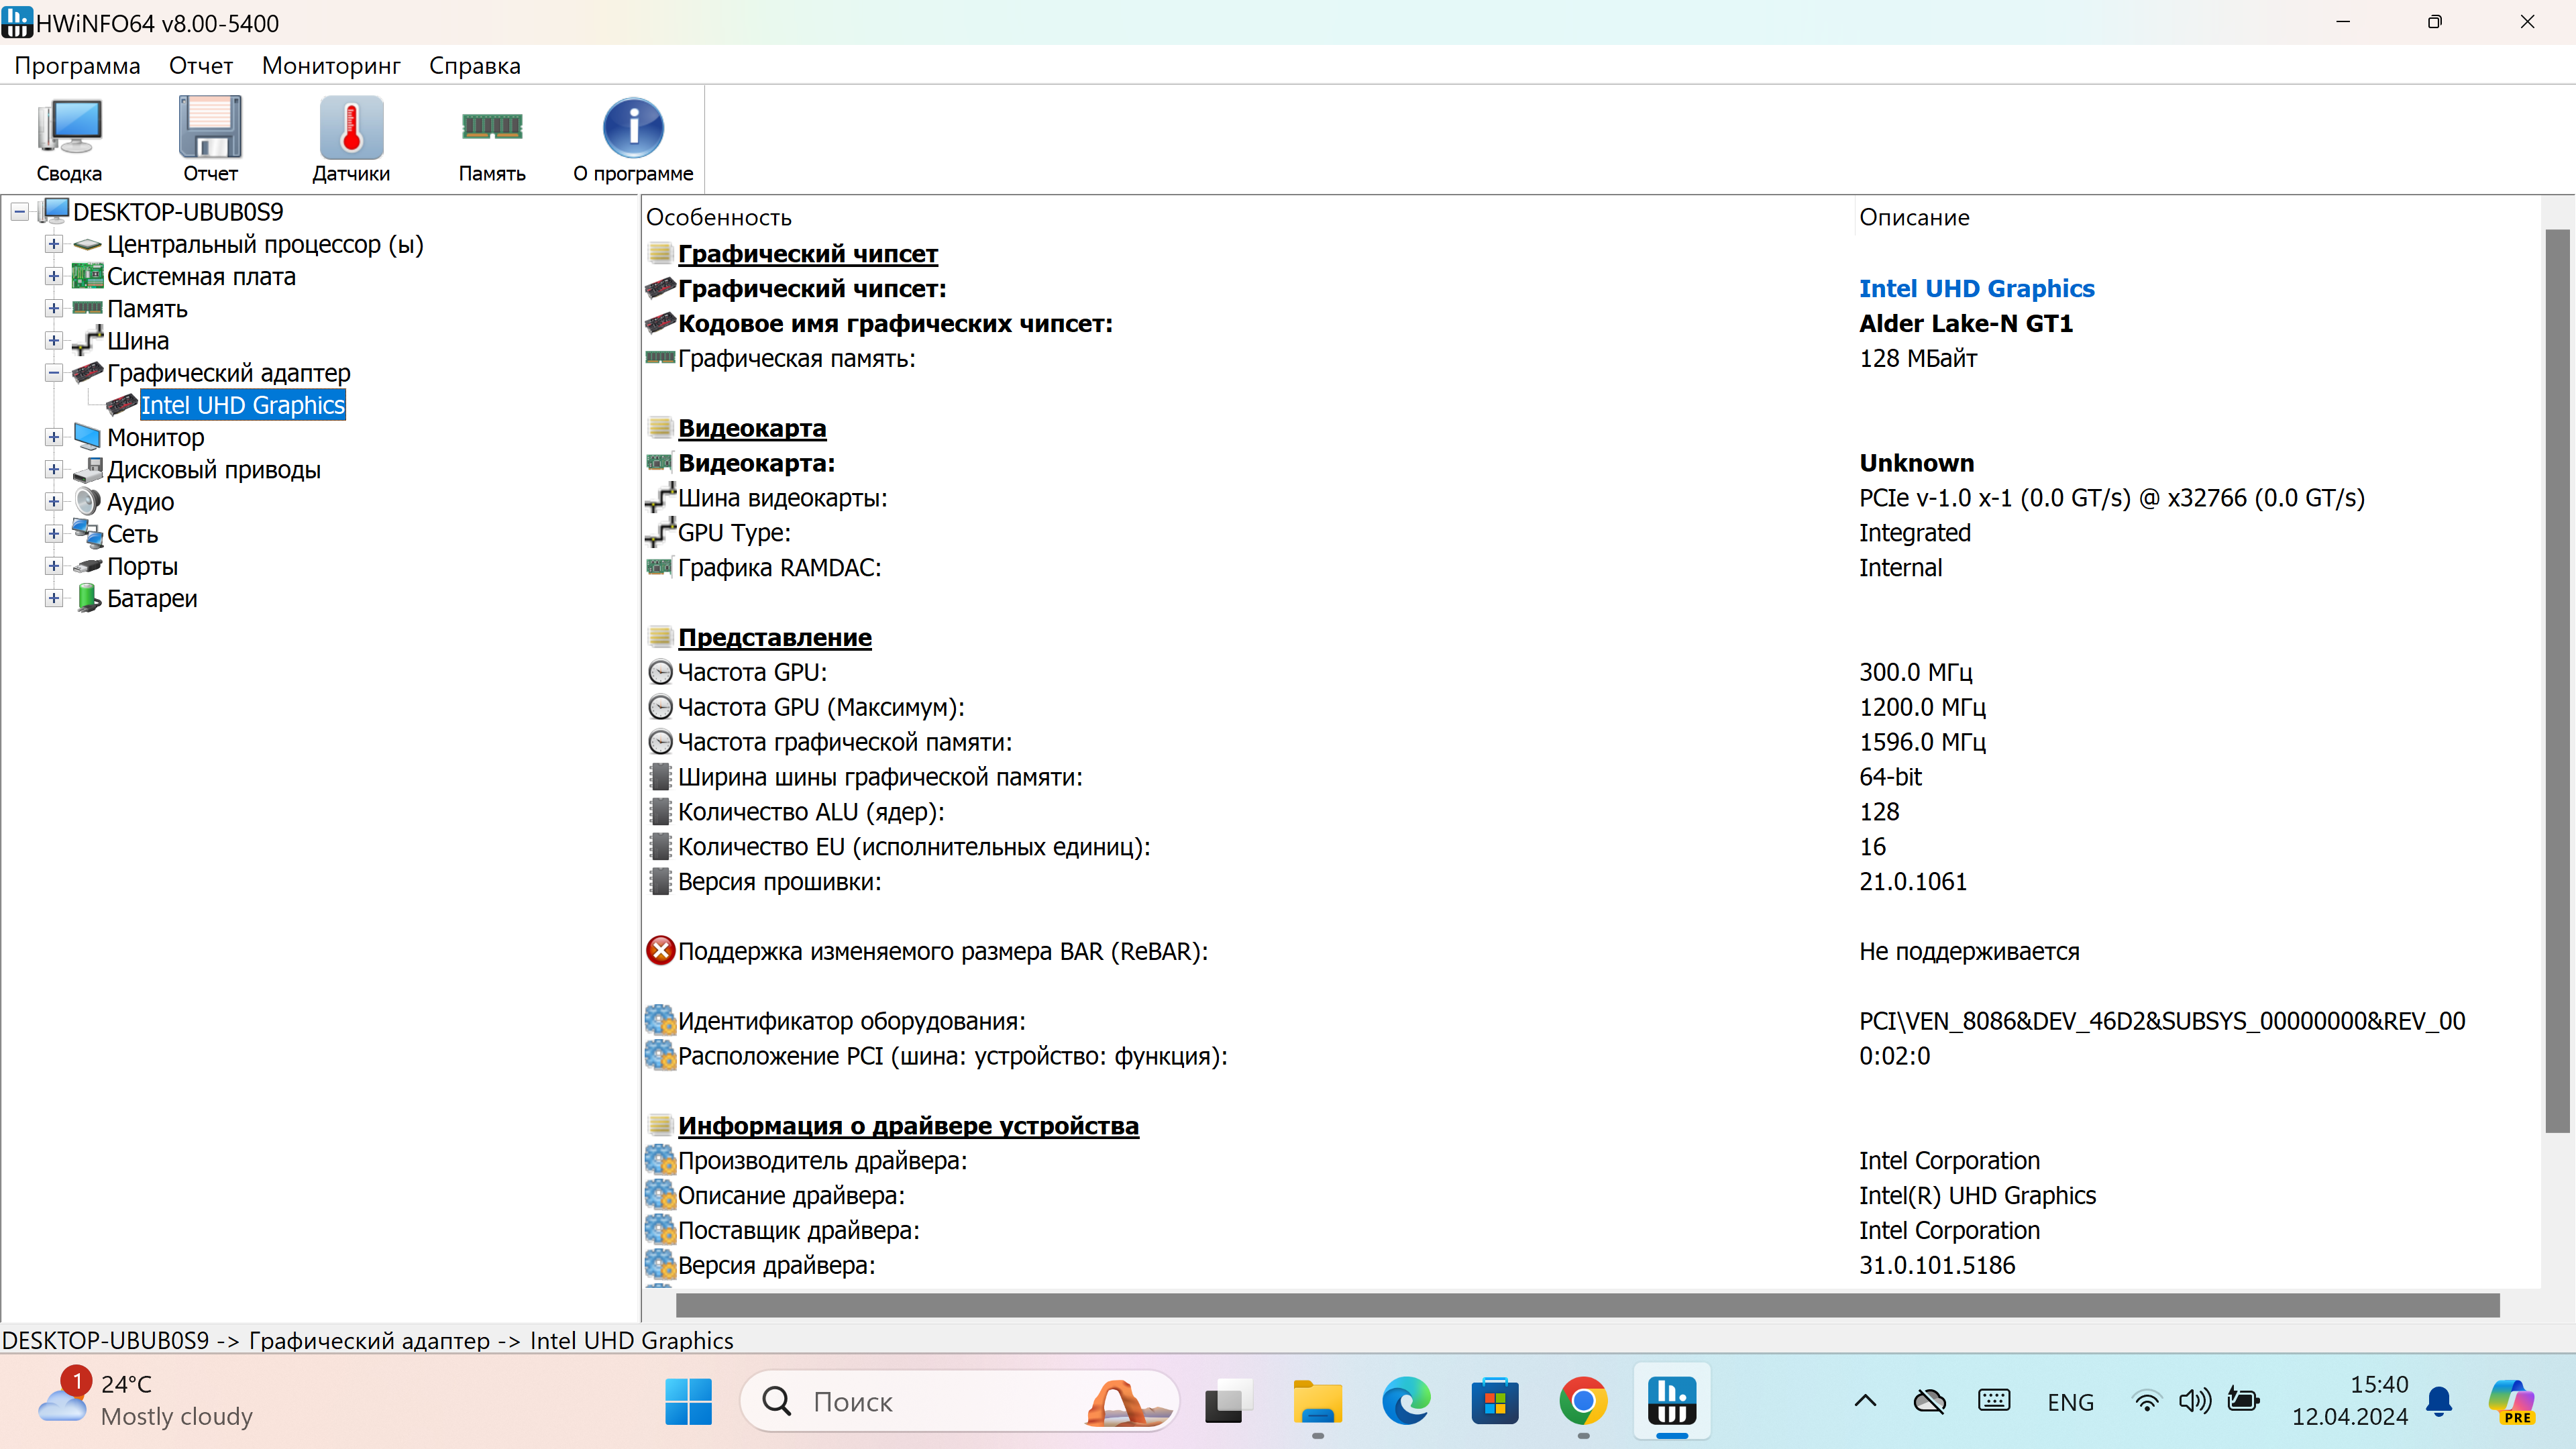The width and height of the screenshot is (2576, 1449).
Task: Expand the Сеть tree node
Action: coord(54,534)
